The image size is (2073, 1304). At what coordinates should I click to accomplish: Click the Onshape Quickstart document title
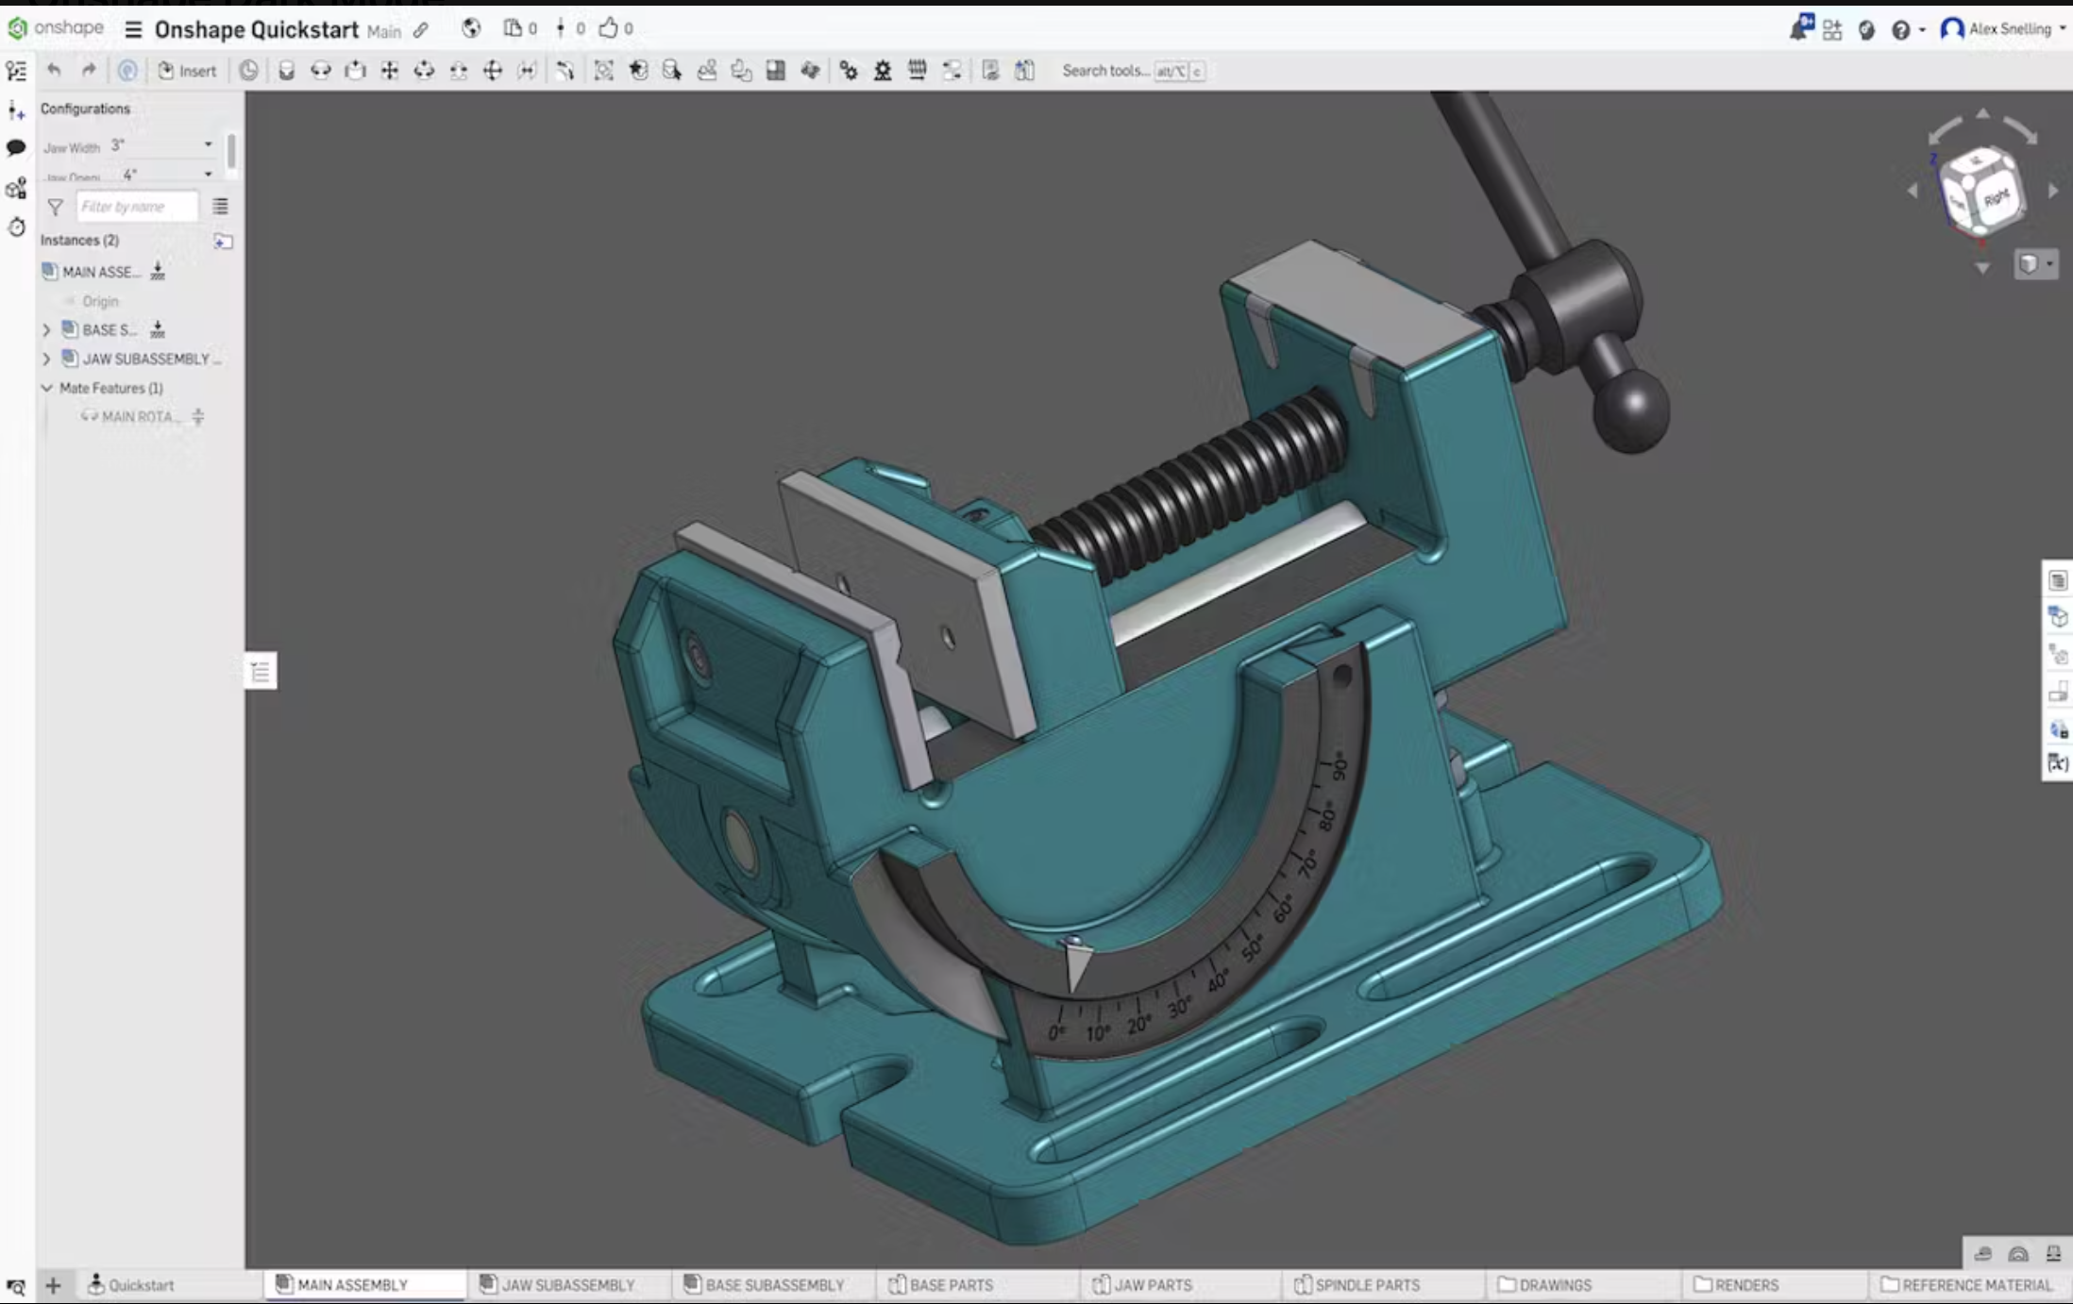coord(256,30)
